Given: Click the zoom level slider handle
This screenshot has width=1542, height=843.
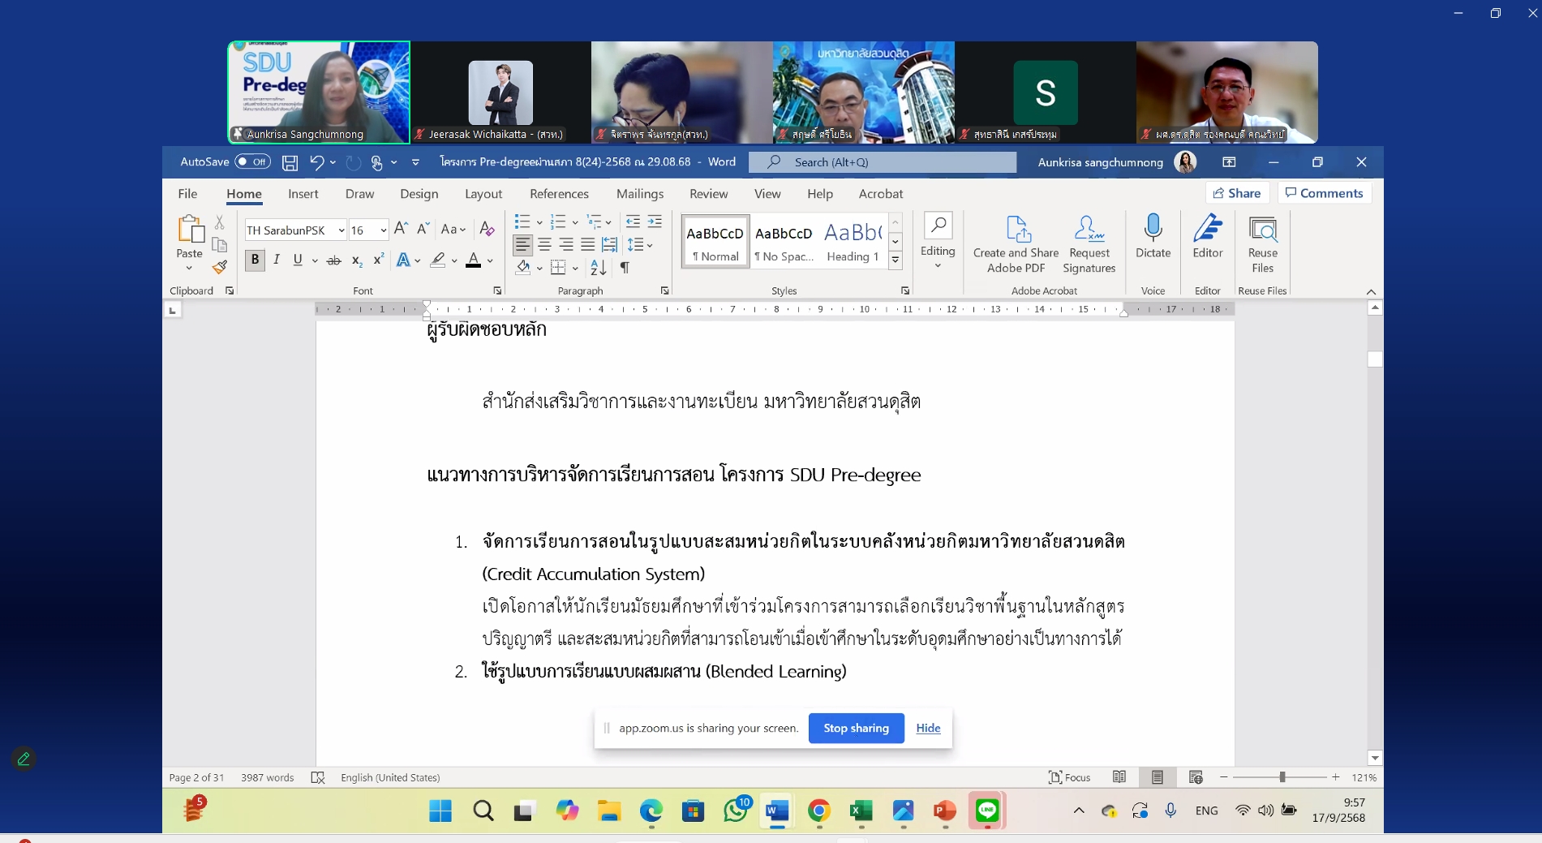Looking at the screenshot, I should click(1282, 777).
